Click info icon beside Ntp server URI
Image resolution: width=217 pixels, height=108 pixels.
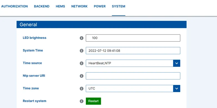click(x=82, y=76)
